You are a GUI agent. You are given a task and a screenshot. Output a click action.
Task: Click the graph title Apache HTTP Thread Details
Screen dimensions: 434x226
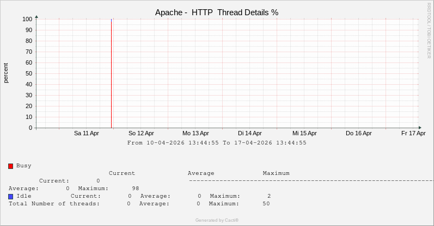[216, 12]
